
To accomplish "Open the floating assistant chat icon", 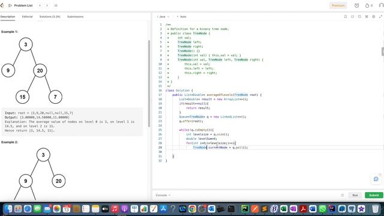I will point(376,179).
